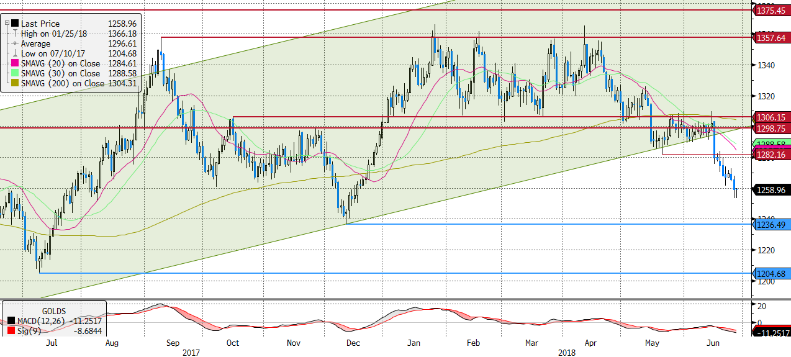Click the last price value 1258.96 in legend
The width and height of the screenshot is (791, 357).
pos(122,24)
